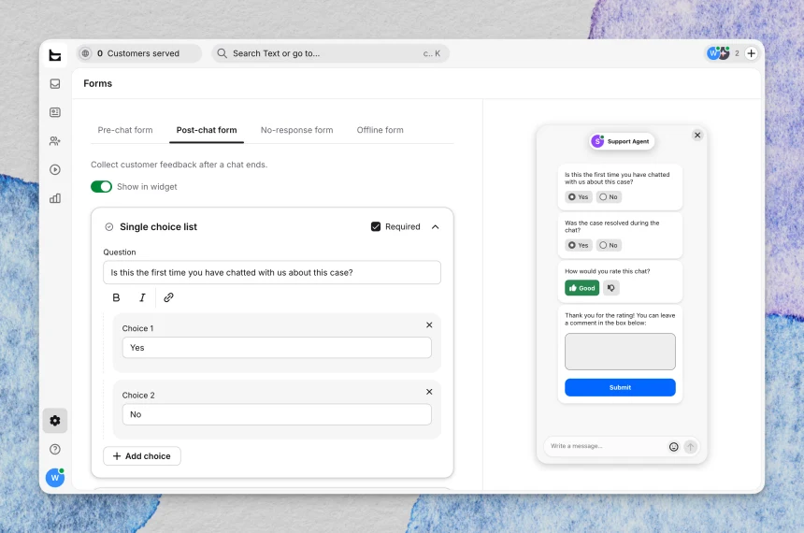Click the Customers served counter
The image size is (804, 533).
tap(138, 53)
